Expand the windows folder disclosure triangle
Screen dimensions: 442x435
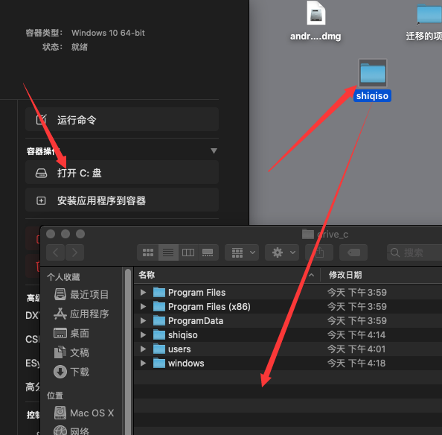tap(143, 363)
